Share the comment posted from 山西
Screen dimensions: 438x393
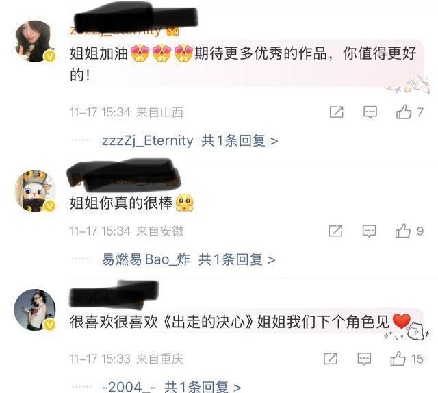336,112
